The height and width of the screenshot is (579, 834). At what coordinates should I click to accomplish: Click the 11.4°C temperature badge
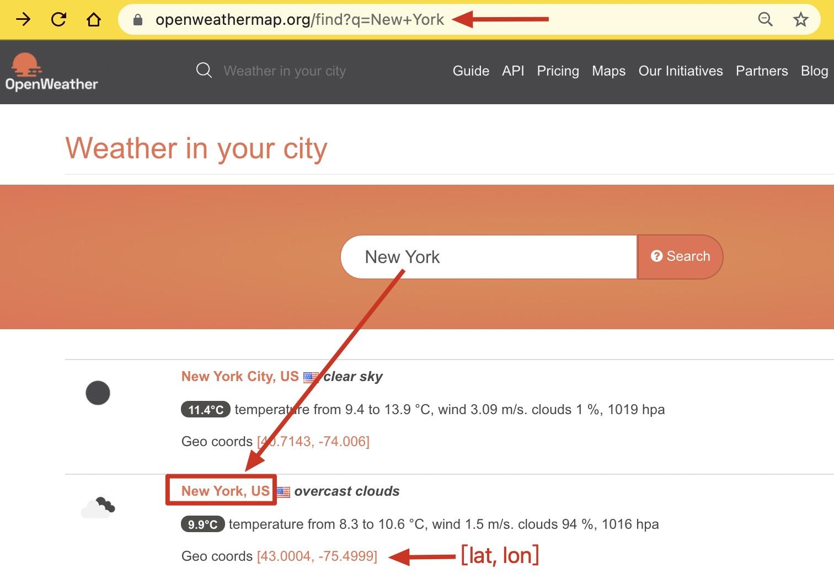click(206, 410)
